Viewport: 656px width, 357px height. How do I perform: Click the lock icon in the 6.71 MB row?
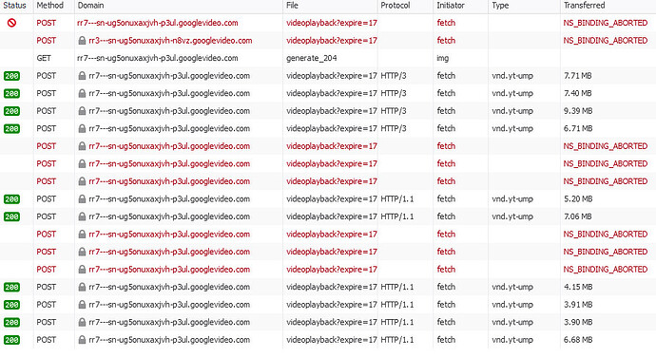[82, 128]
